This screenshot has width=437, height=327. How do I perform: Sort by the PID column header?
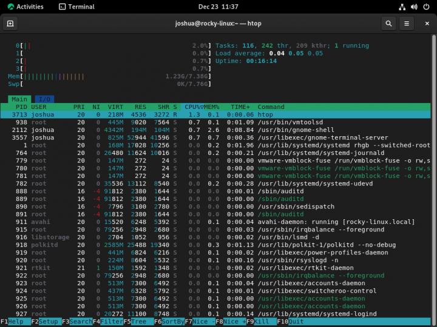pyautogui.click(x=21, y=107)
